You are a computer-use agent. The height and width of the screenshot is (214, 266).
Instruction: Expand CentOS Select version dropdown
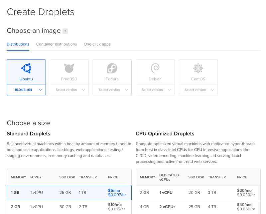pos(198,90)
